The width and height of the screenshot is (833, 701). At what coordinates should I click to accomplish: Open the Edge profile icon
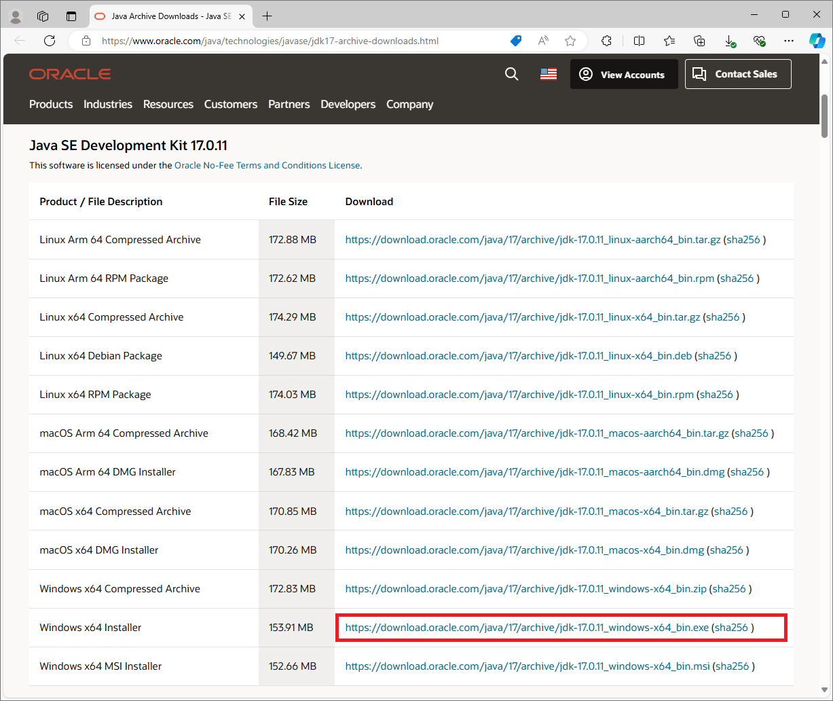point(16,16)
